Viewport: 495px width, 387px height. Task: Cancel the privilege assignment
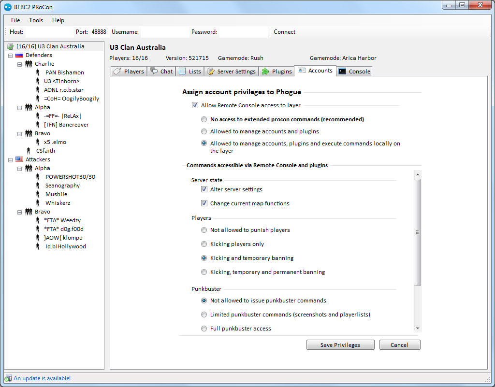point(400,345)
